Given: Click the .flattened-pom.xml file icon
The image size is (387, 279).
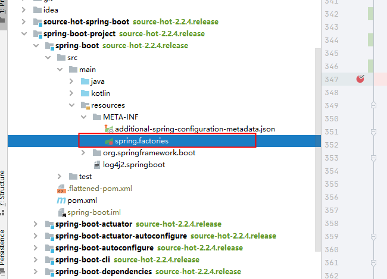Looking at the screenshot, I should pyautogui.click(x=61, y=189).
